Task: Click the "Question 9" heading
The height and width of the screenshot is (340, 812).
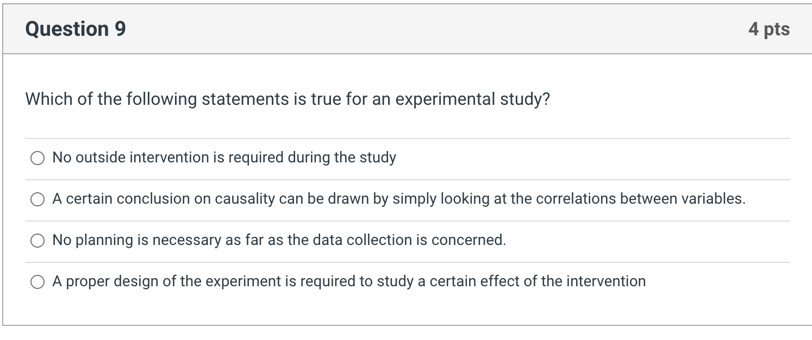Action: click(76, 29)
